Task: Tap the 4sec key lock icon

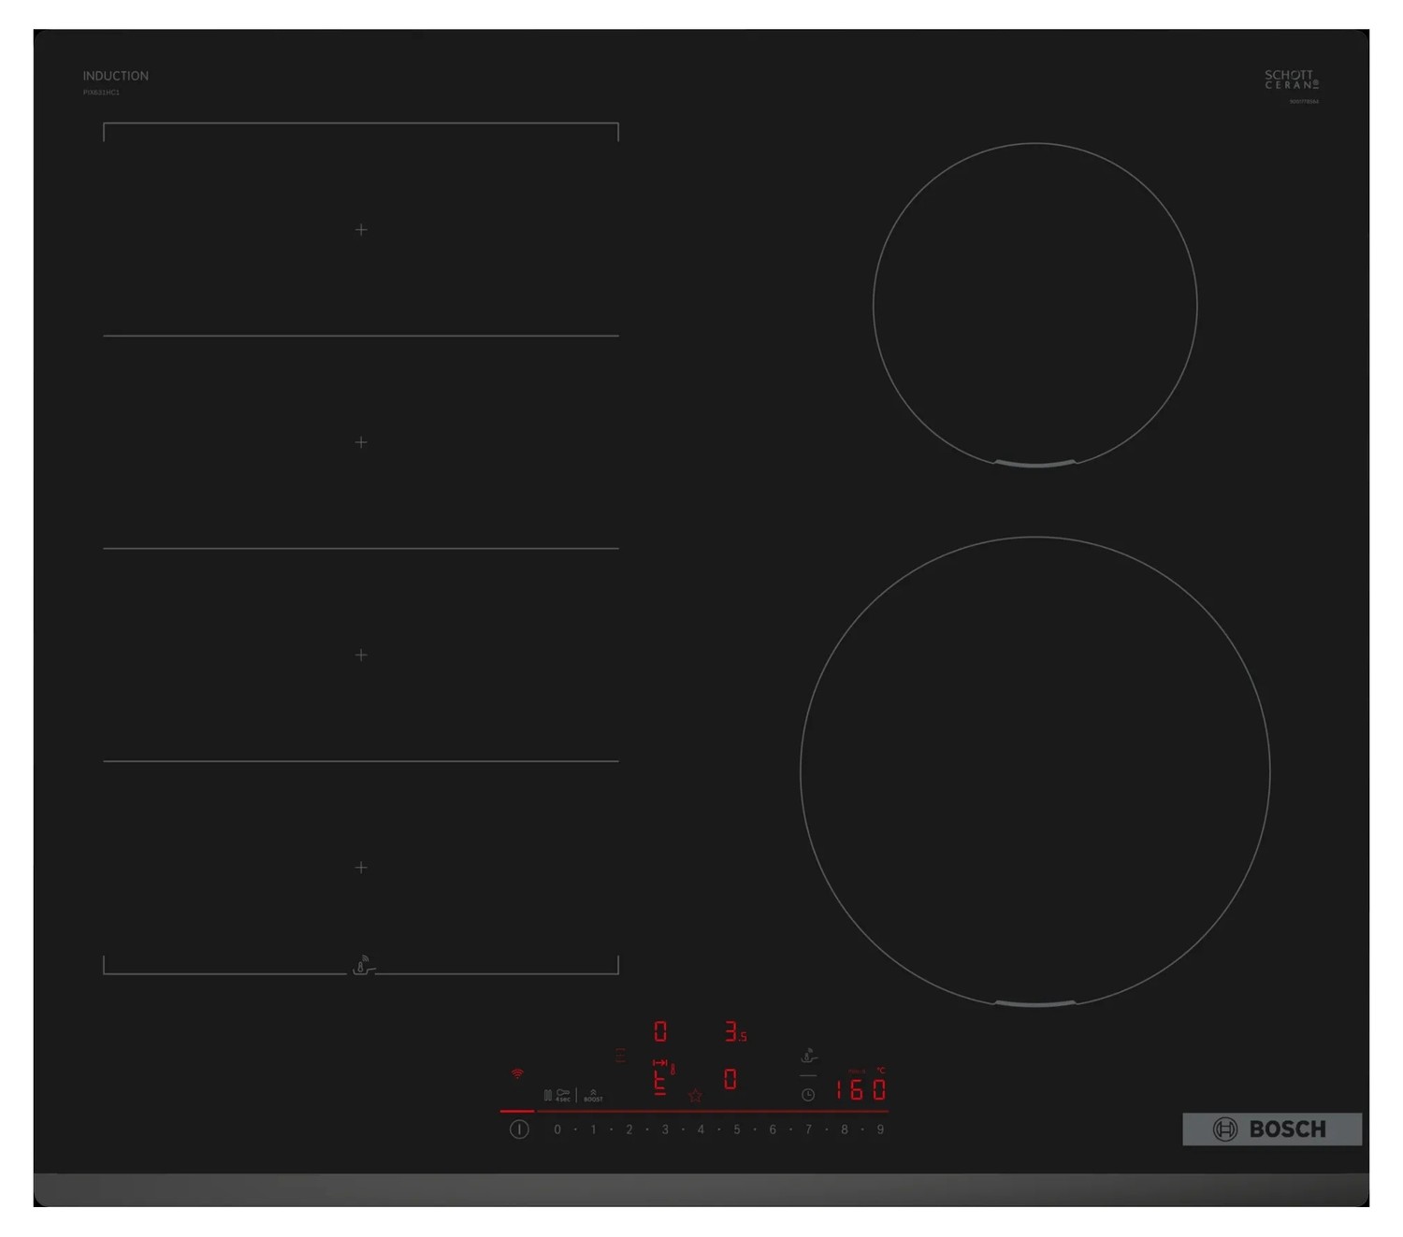Action: (x=562, y=1095)
